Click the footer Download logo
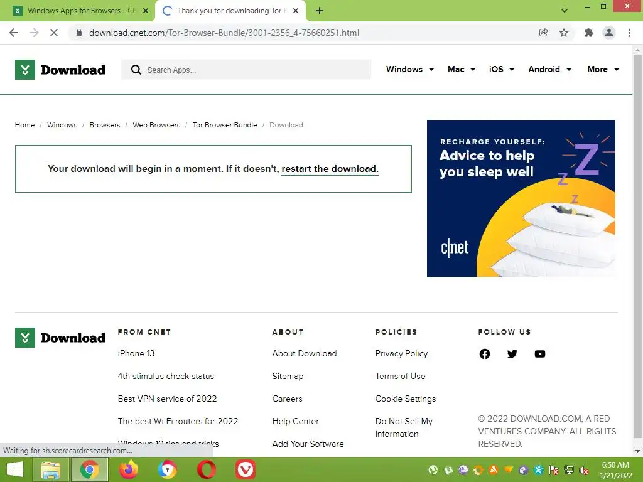 (60, 338)
